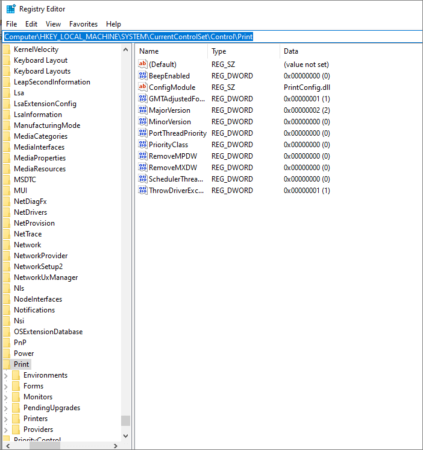Click the tree scroll down arrow
The image size is (423, 450).
[125, 436]
